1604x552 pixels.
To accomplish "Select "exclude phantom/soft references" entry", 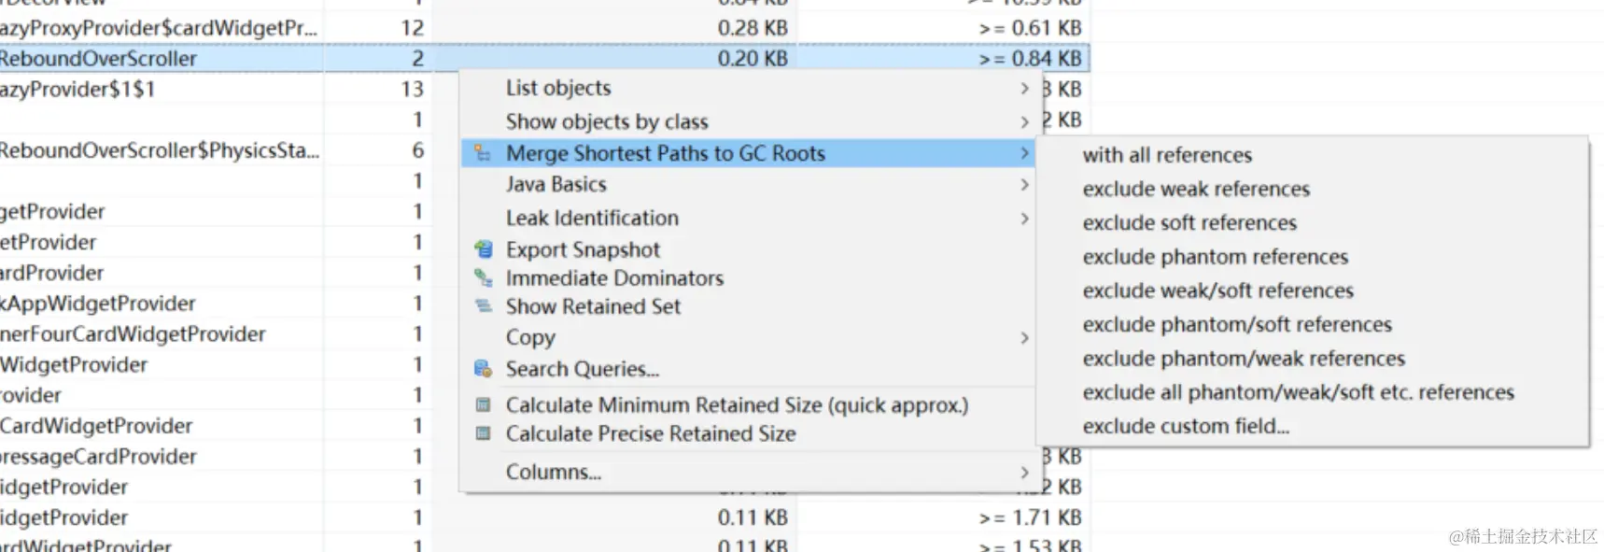I will [1237, 324].
